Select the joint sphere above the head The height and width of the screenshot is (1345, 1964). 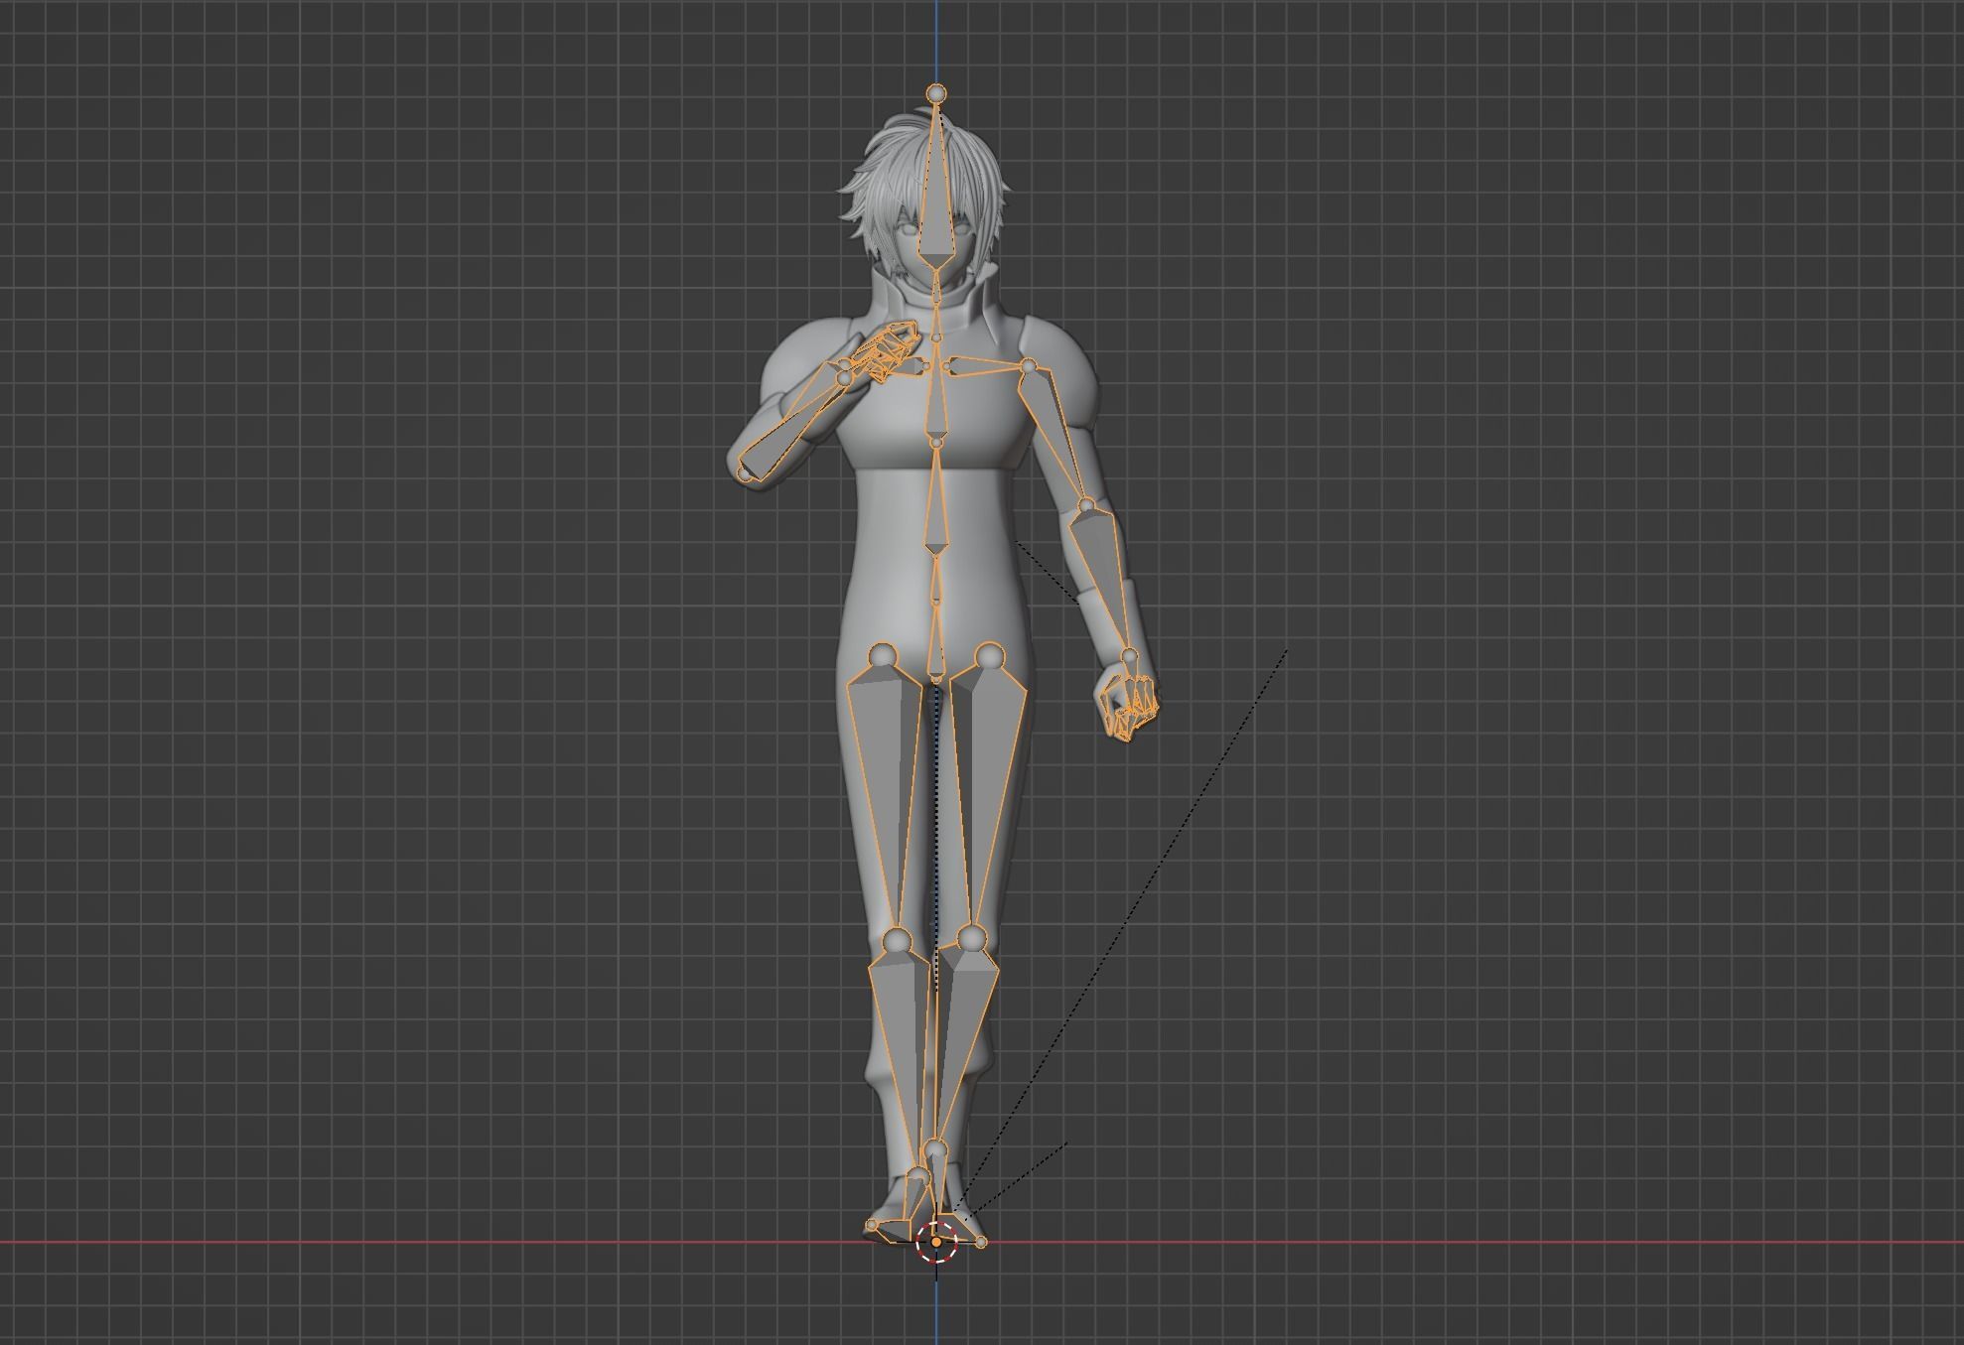click(935, 93)
